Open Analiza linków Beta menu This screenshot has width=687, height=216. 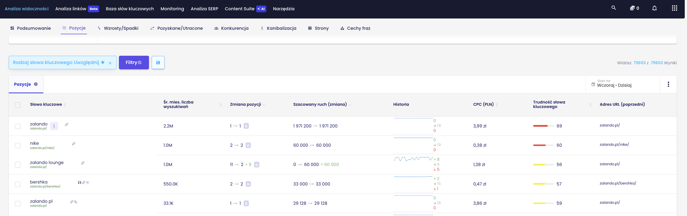[77, 9]
